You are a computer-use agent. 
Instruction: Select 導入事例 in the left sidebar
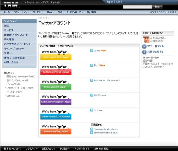pyautogui.click(x=9, y=39)
